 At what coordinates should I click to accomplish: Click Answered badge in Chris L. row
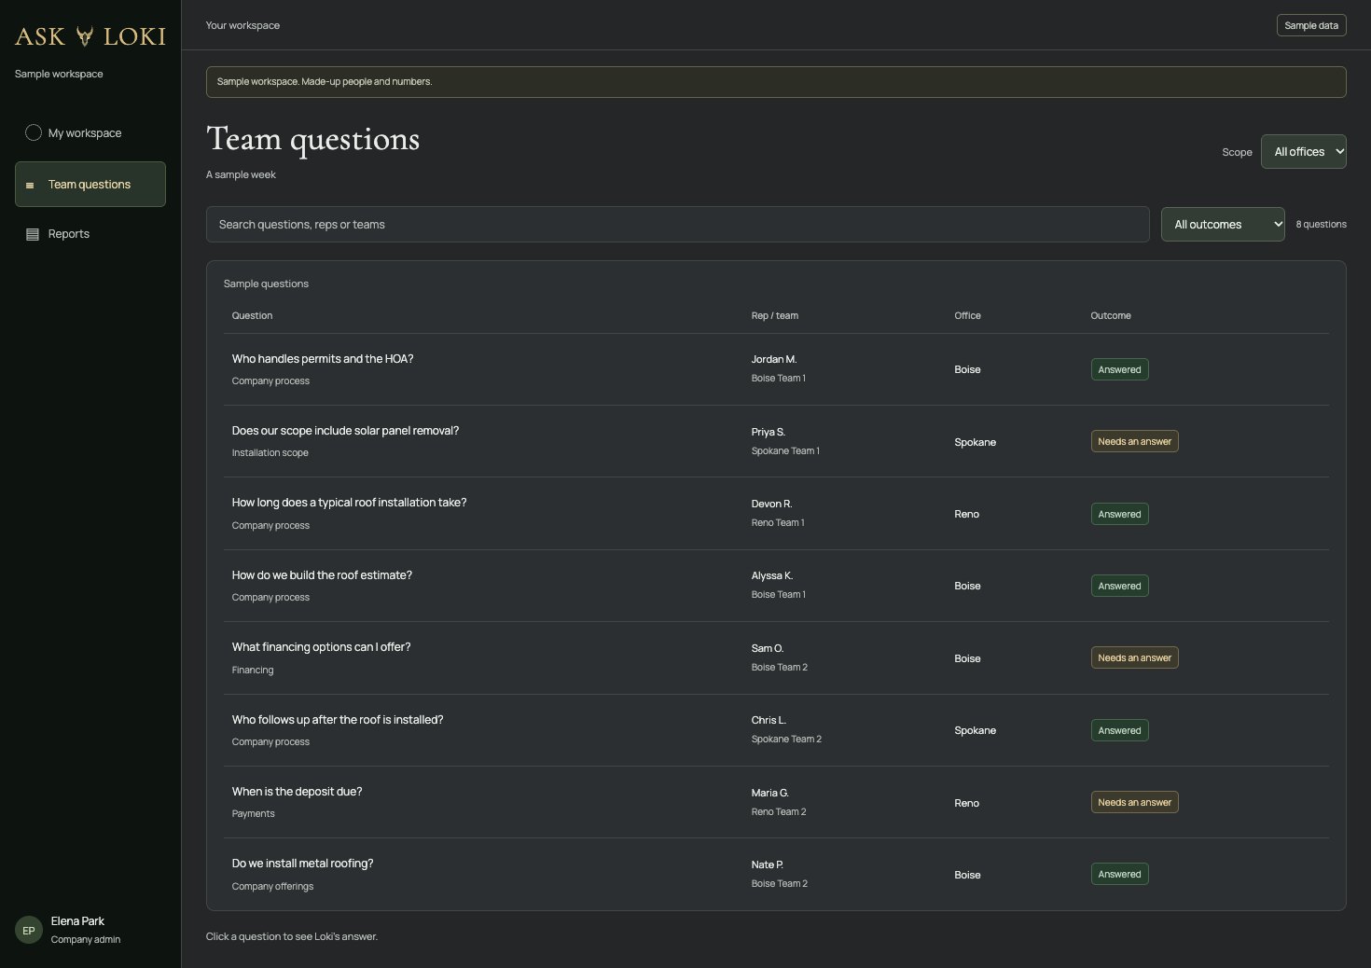[1119, 730]
